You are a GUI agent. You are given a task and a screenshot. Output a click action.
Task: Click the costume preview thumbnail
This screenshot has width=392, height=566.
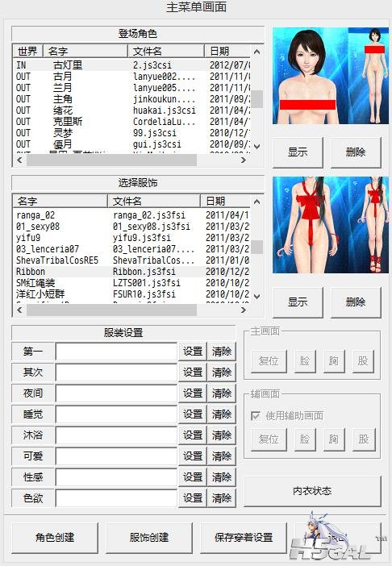[331, 224]
